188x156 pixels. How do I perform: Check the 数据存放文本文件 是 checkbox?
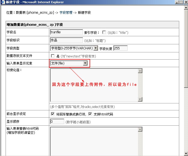[x=53, y=56]
